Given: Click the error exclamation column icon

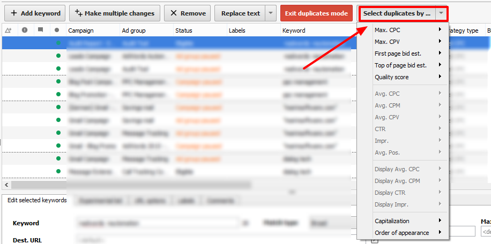Looking at the screenshot, I should click(25, 30).
